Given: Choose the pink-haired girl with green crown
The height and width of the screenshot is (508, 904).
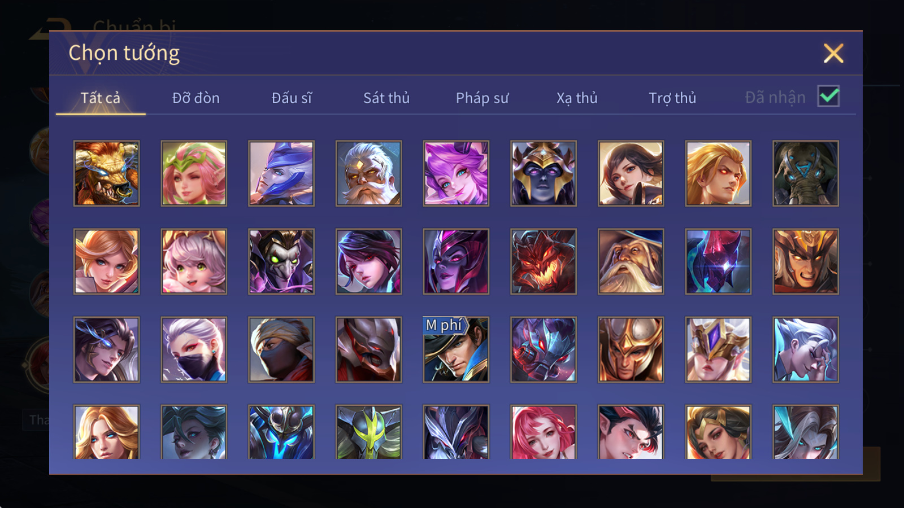Looking at the screenshot, I should pos(194,173).
